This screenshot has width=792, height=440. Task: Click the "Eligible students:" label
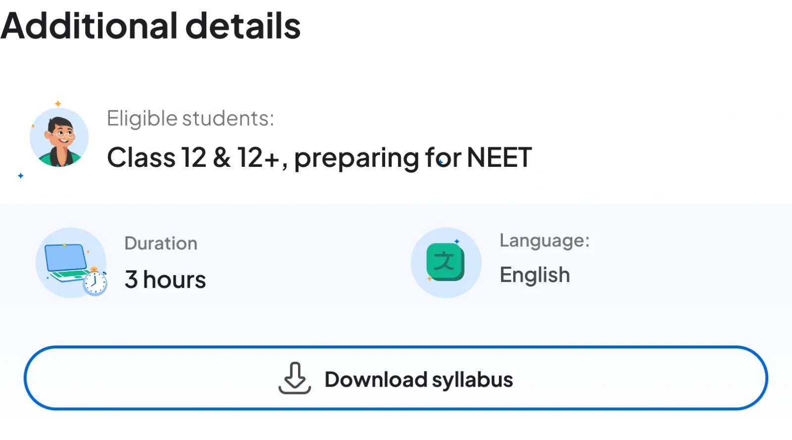[190, 119]
